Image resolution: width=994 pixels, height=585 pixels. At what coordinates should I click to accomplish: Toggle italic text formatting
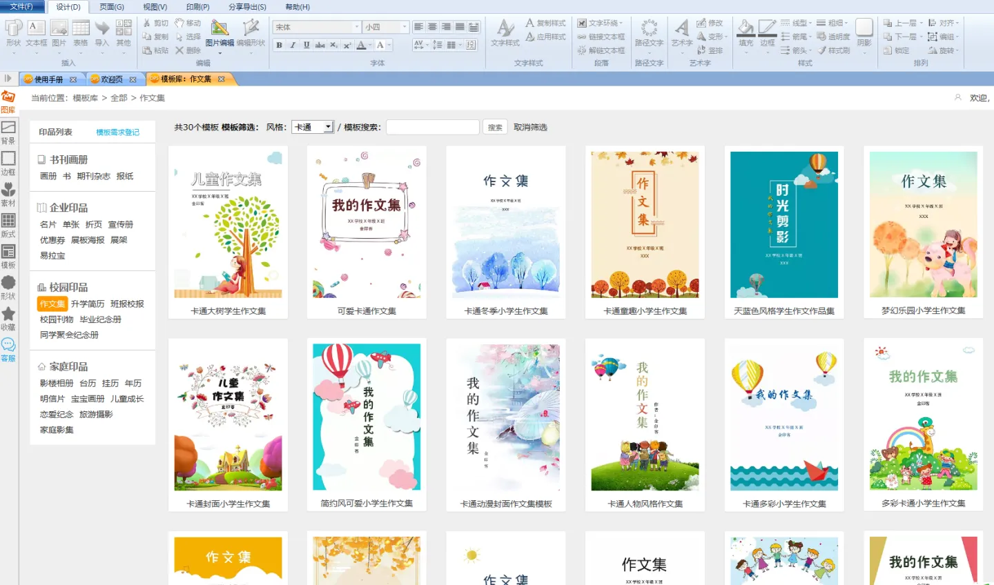coord(293,45)
